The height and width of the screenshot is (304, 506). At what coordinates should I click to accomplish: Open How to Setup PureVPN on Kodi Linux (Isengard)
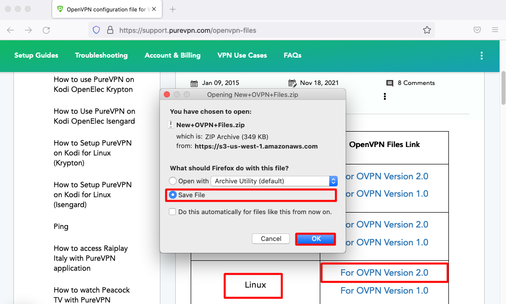(x=93, y=195)
